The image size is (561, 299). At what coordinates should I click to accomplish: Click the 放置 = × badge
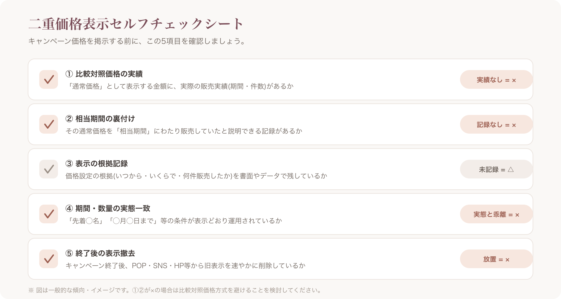[x=496, y=259]
